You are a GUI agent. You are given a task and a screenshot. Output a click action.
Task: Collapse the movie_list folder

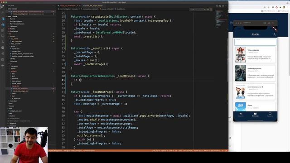tap(15, 86)
